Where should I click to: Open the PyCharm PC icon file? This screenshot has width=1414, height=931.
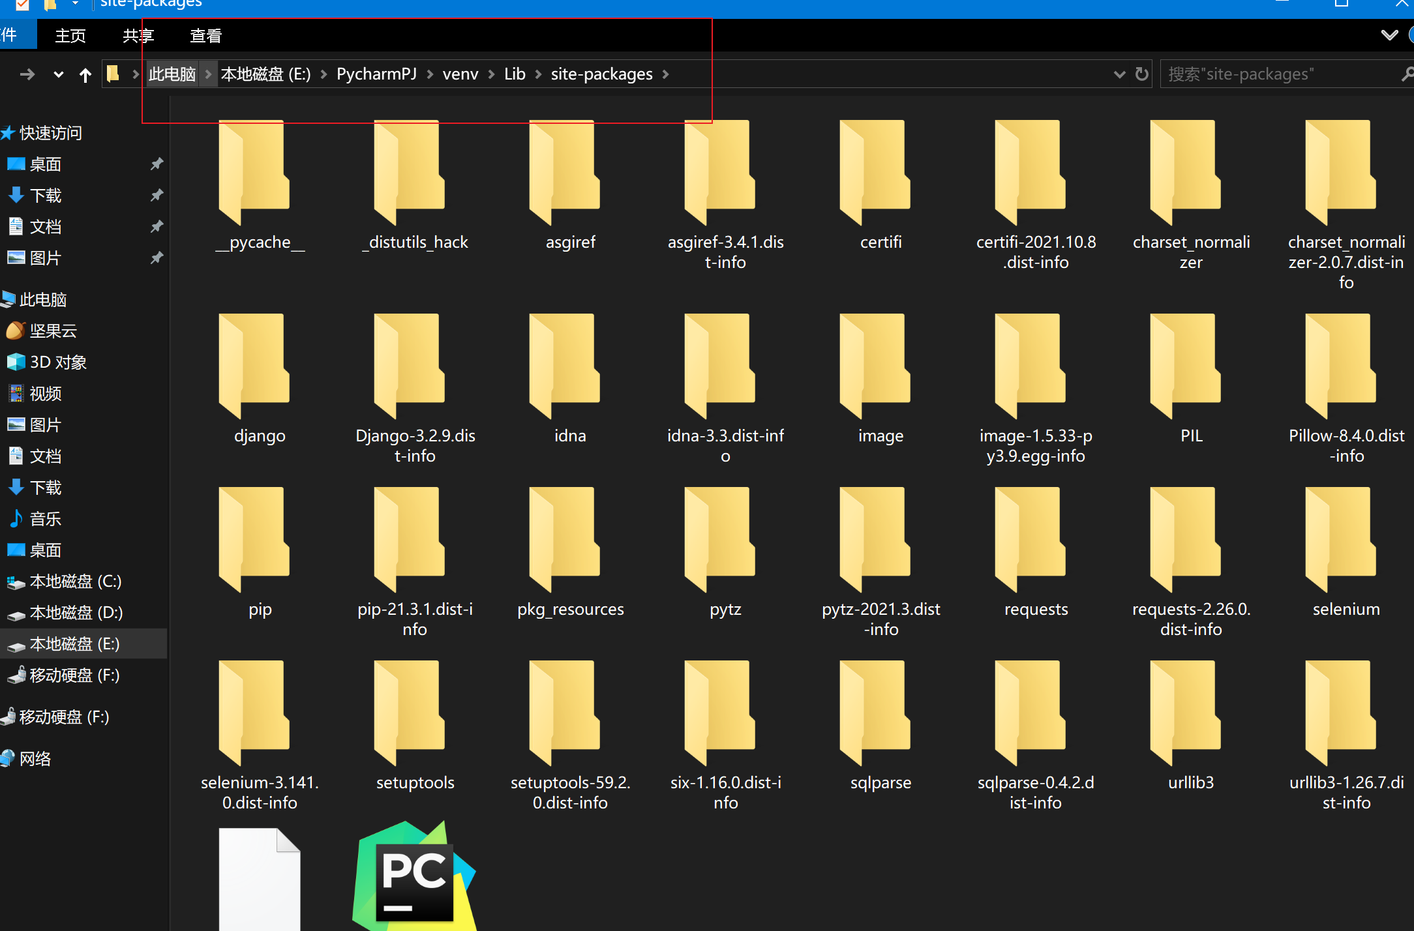[414, 876]
